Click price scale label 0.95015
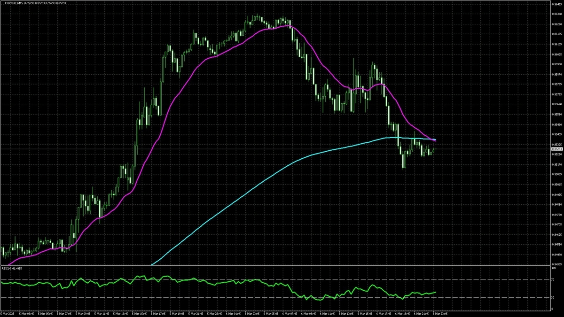 (557, 185)
